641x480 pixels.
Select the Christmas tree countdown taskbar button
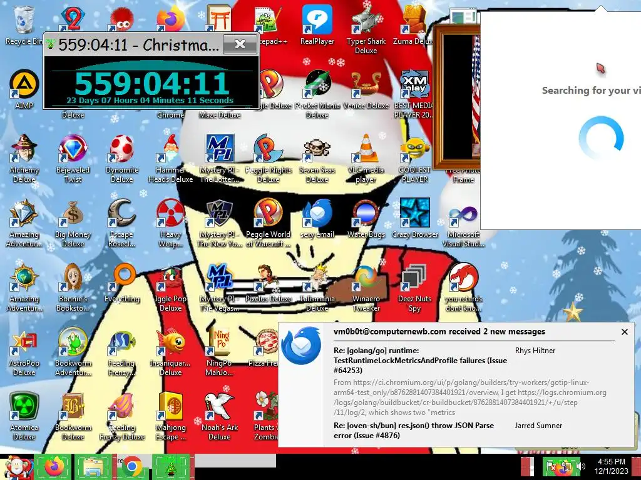click(x=171, y=467)
